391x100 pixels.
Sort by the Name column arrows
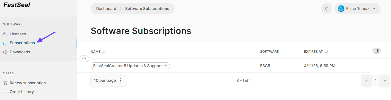tap(105, 52)
